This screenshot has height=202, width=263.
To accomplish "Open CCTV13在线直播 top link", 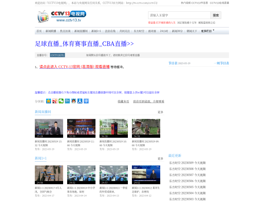I will pos(219,3).
